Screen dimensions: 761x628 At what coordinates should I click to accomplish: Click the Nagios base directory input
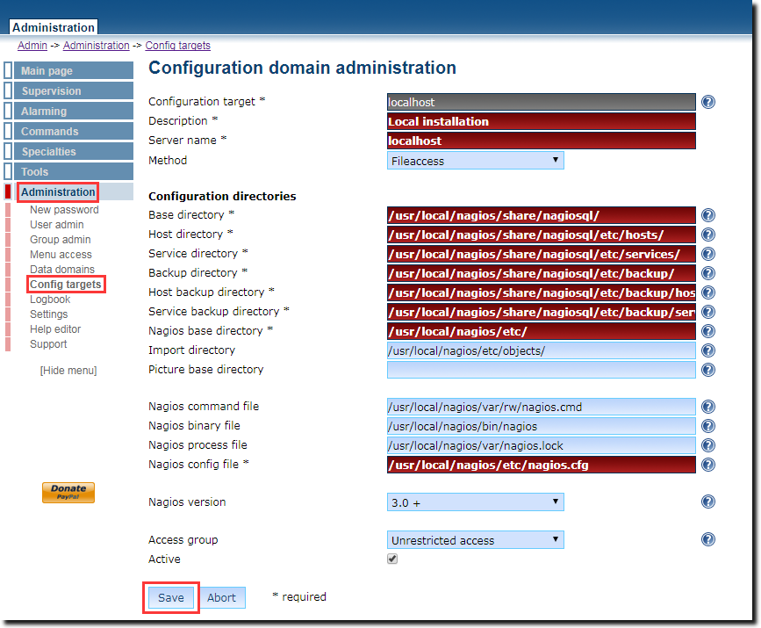(542, 331)
